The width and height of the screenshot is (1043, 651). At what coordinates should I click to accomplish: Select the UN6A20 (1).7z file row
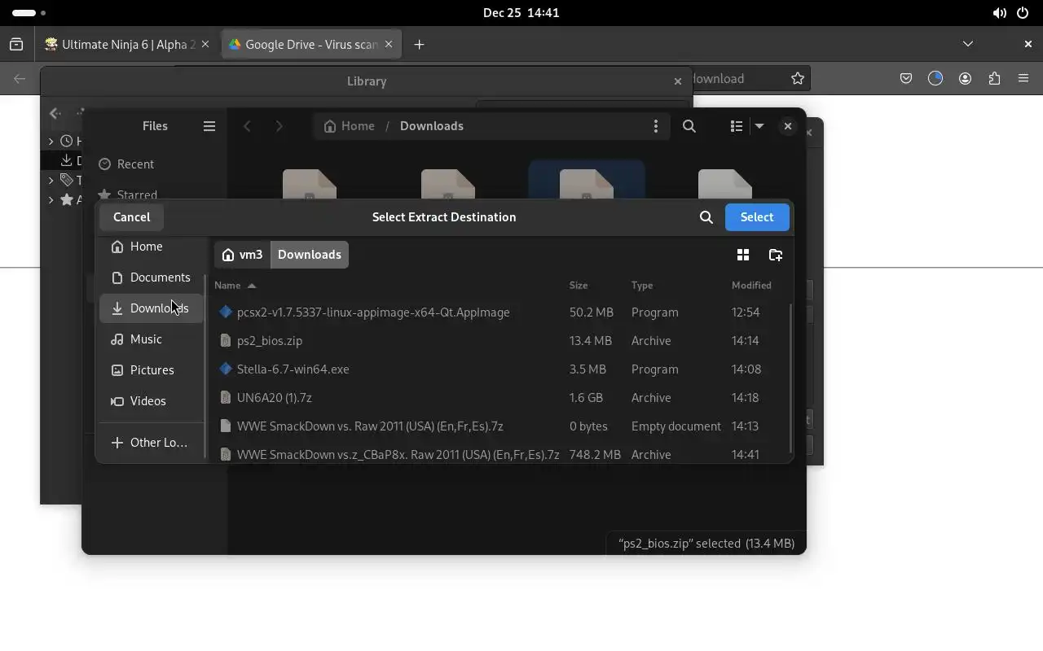point(499,398)
